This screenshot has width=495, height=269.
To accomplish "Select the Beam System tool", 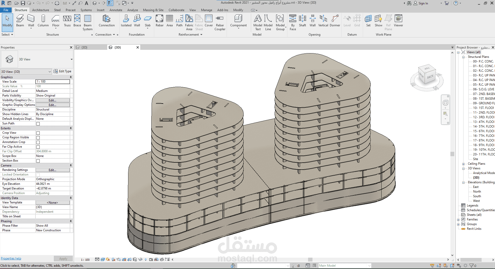I will tap(88, 22).
